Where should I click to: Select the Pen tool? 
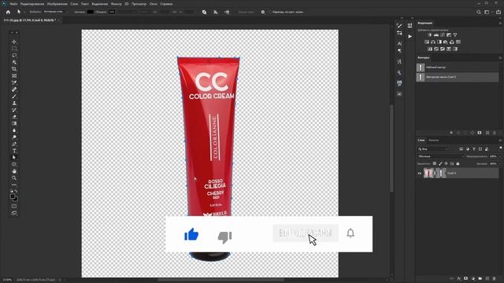14,144
